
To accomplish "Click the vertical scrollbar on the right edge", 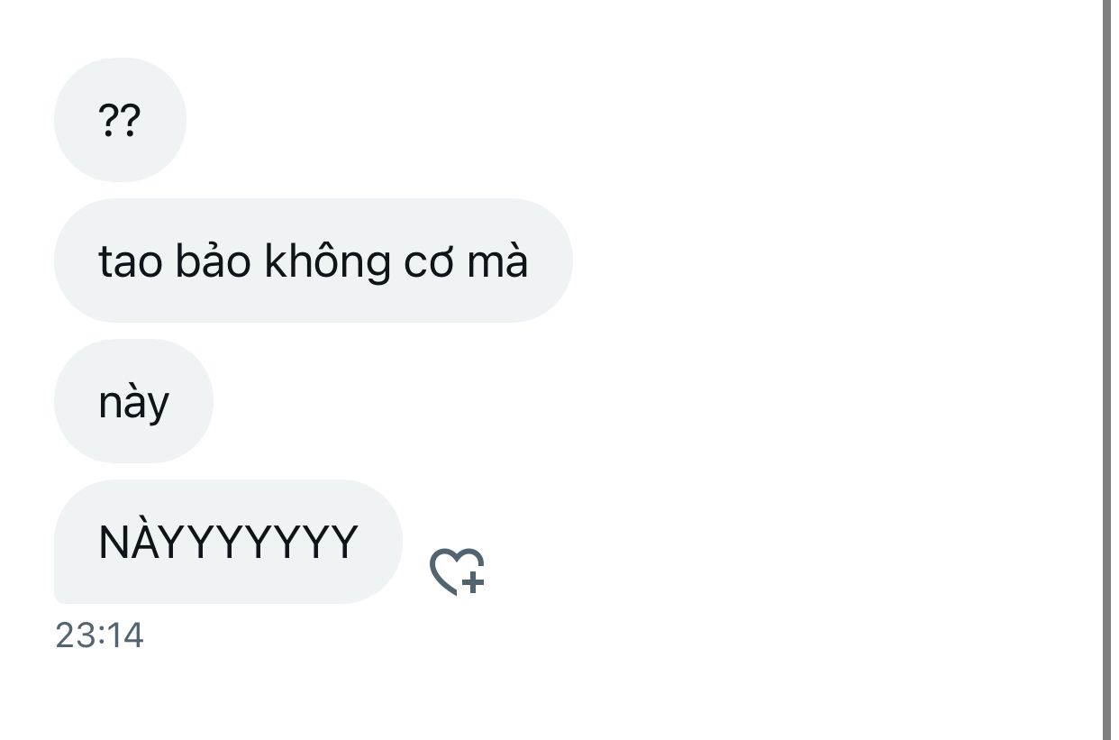I will [1106, 370].
